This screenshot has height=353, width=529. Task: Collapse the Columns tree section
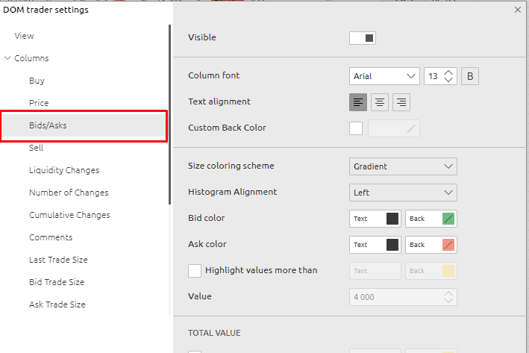pyautogui.click(x=7, y=58)
